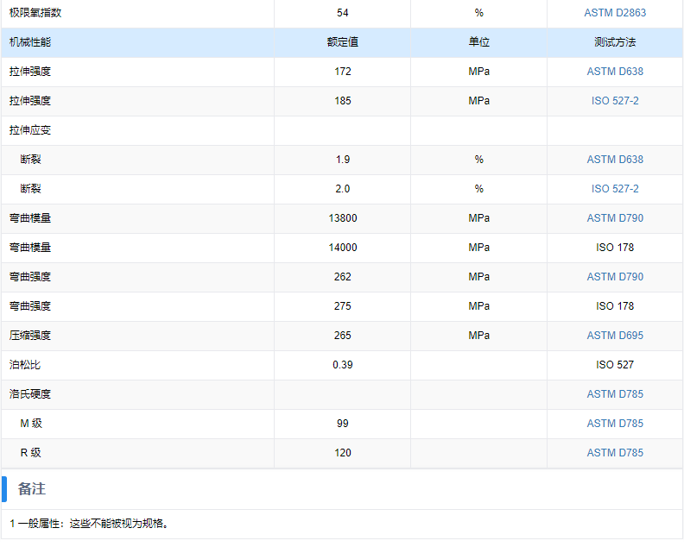Open the ASTM D2863 link for 极限氧指数
Viewport: 684px width, 547px height.
tap(615, 13)
